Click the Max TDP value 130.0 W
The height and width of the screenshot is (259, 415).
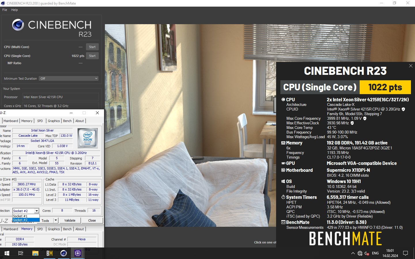point(66,136)
